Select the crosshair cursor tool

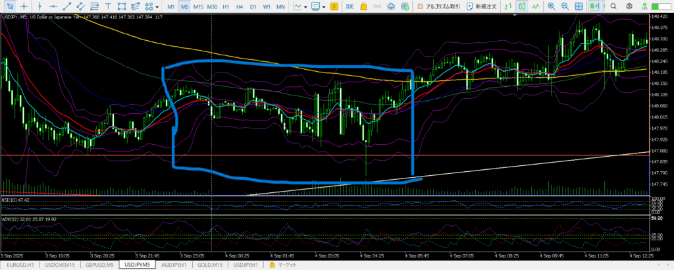24,6
